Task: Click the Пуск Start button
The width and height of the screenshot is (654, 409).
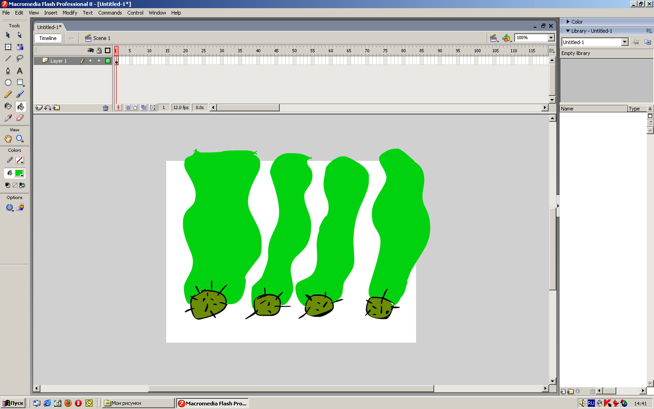Action: tap(13, 403)
